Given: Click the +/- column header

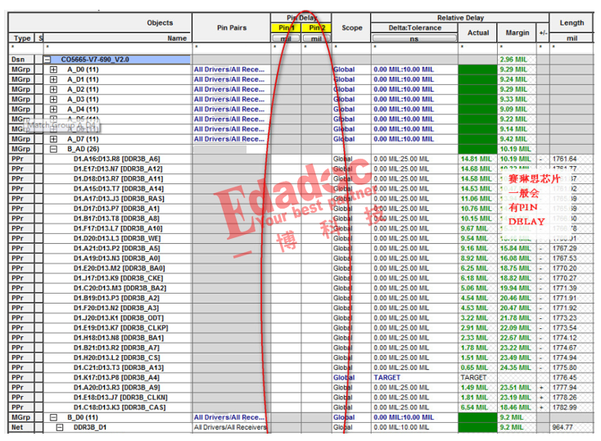Looking at the screenshot, I should (543, 33).
